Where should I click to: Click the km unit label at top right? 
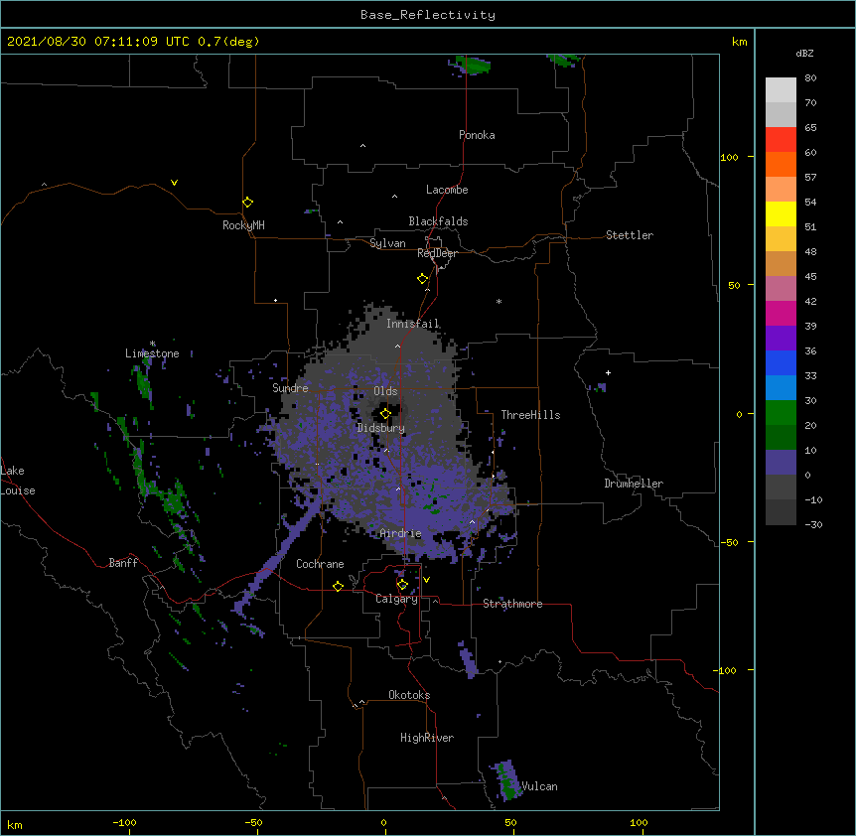(739, 42)
